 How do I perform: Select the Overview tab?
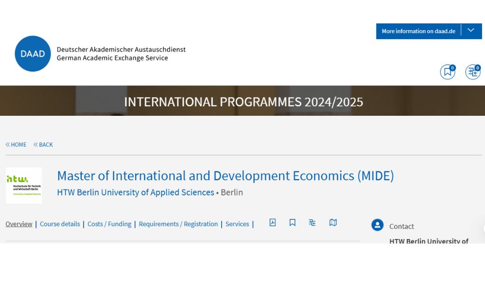(x=19, y=224)
